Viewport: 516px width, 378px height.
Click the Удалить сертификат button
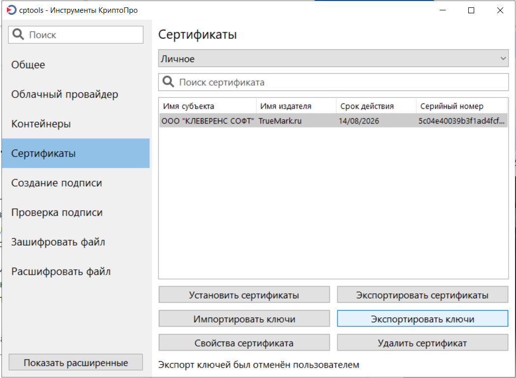click(423, 343)
